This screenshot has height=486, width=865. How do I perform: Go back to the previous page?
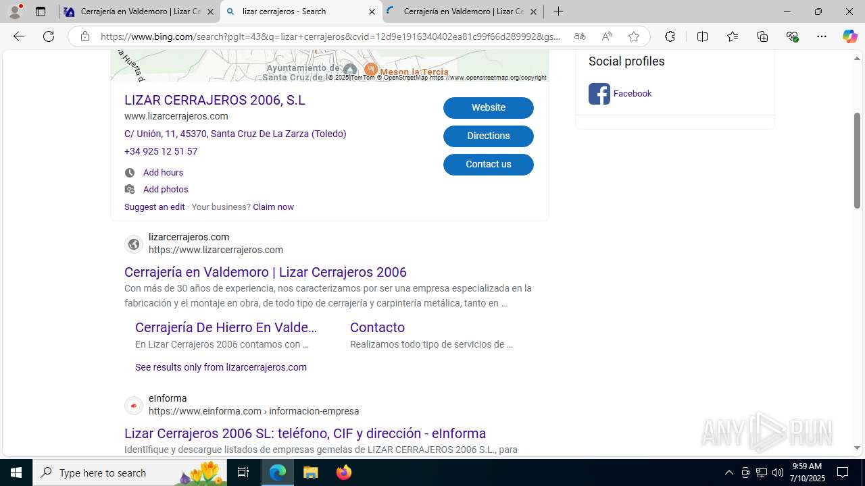point(19,36)
